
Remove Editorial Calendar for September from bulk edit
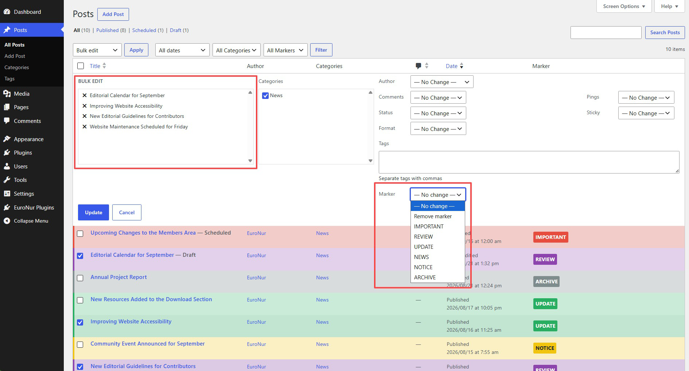(85, 95)
